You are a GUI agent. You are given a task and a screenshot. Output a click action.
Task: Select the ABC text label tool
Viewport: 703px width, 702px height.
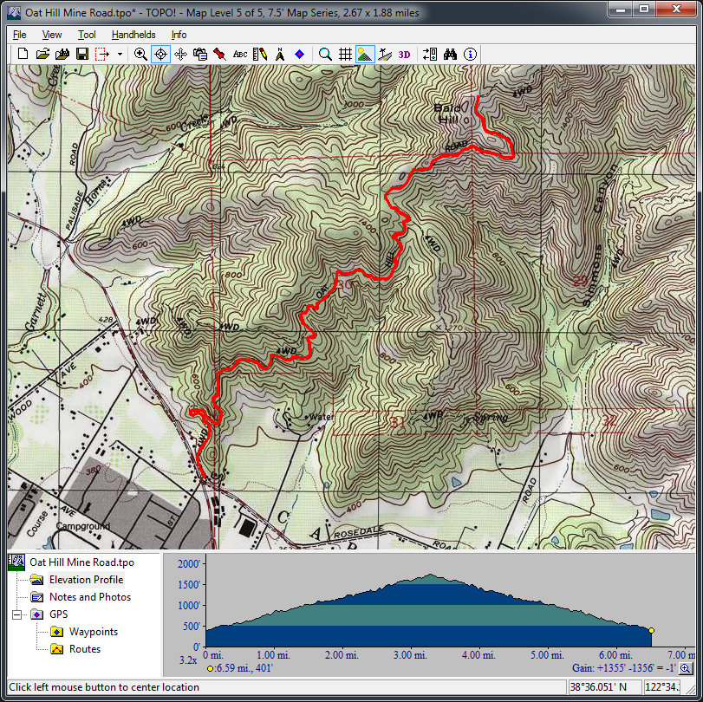coord(240,54)
